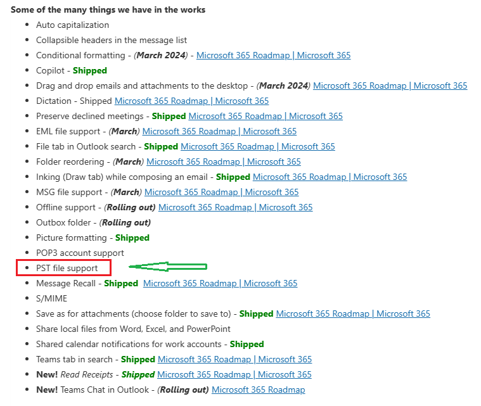Open Roadmap link for EML file support
The image size is (481, 406).
[219, 132]
